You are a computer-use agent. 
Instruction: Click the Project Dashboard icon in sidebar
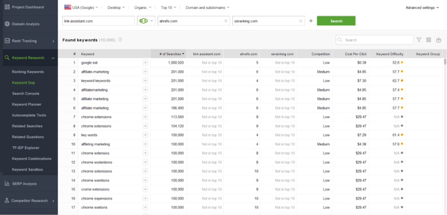(x=7, y=7)
